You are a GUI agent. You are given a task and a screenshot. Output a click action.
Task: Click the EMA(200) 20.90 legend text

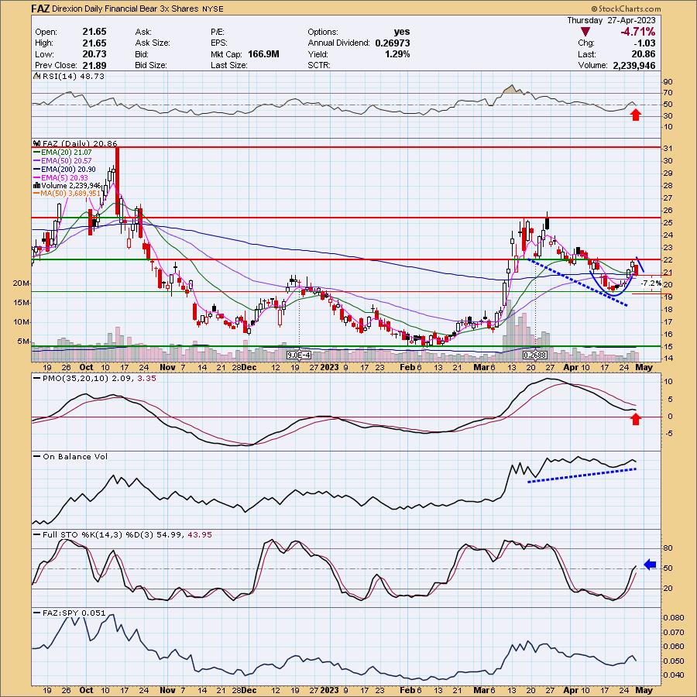tap(68, 170)
